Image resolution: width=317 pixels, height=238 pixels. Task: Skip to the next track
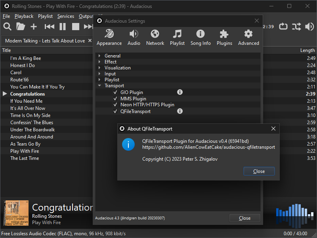88,27
